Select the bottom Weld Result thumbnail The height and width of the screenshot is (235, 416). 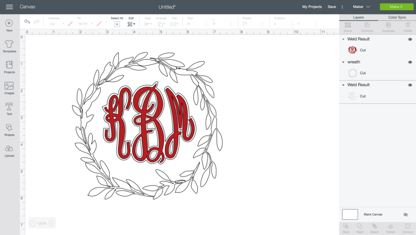click(352, 96)
